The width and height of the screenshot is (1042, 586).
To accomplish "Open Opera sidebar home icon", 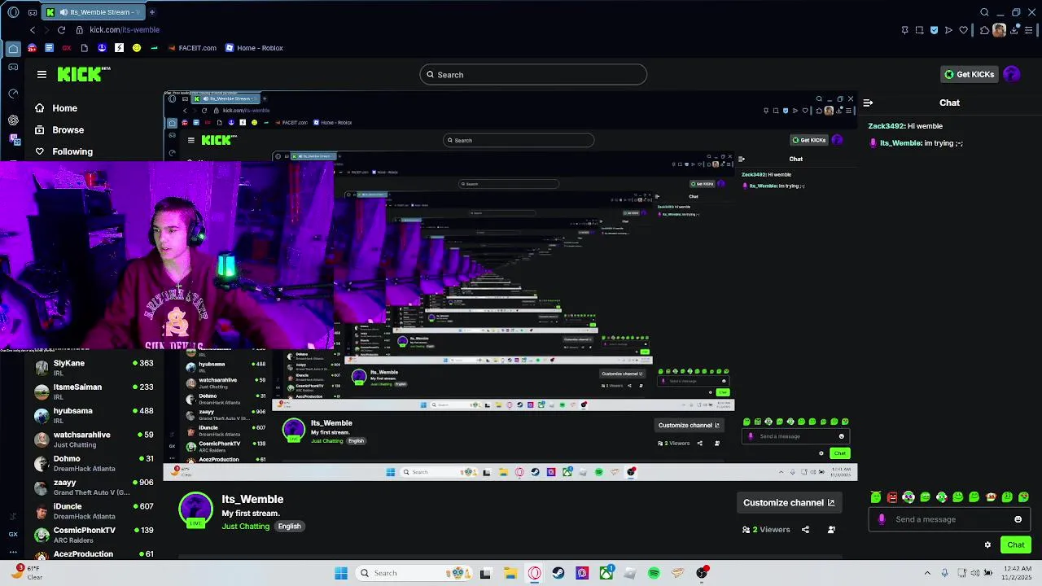I will click(x=13, y=49).
